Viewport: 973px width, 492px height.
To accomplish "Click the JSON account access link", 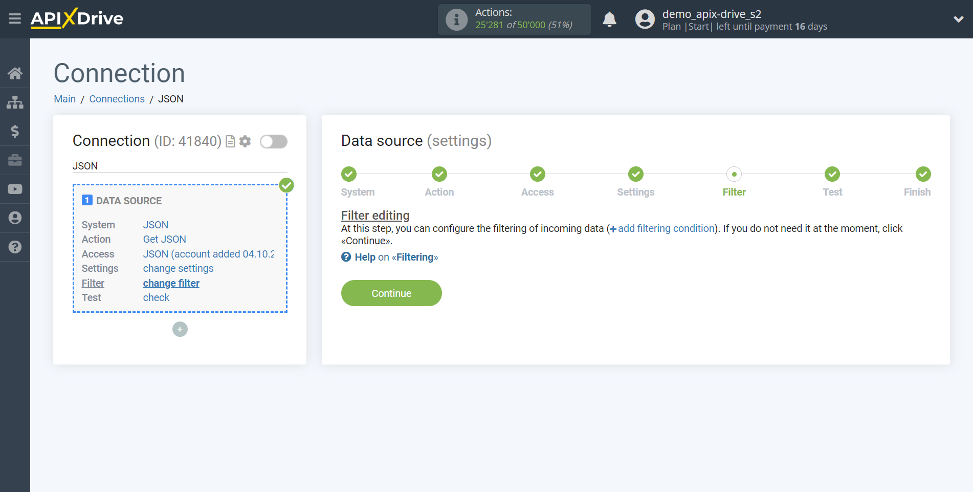I will [x=208, y=254].
